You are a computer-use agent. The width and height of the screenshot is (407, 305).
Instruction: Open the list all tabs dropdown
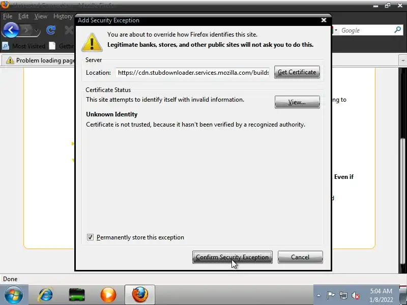point(403,60)
